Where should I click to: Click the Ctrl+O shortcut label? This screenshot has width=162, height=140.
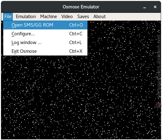click(76, 25)
